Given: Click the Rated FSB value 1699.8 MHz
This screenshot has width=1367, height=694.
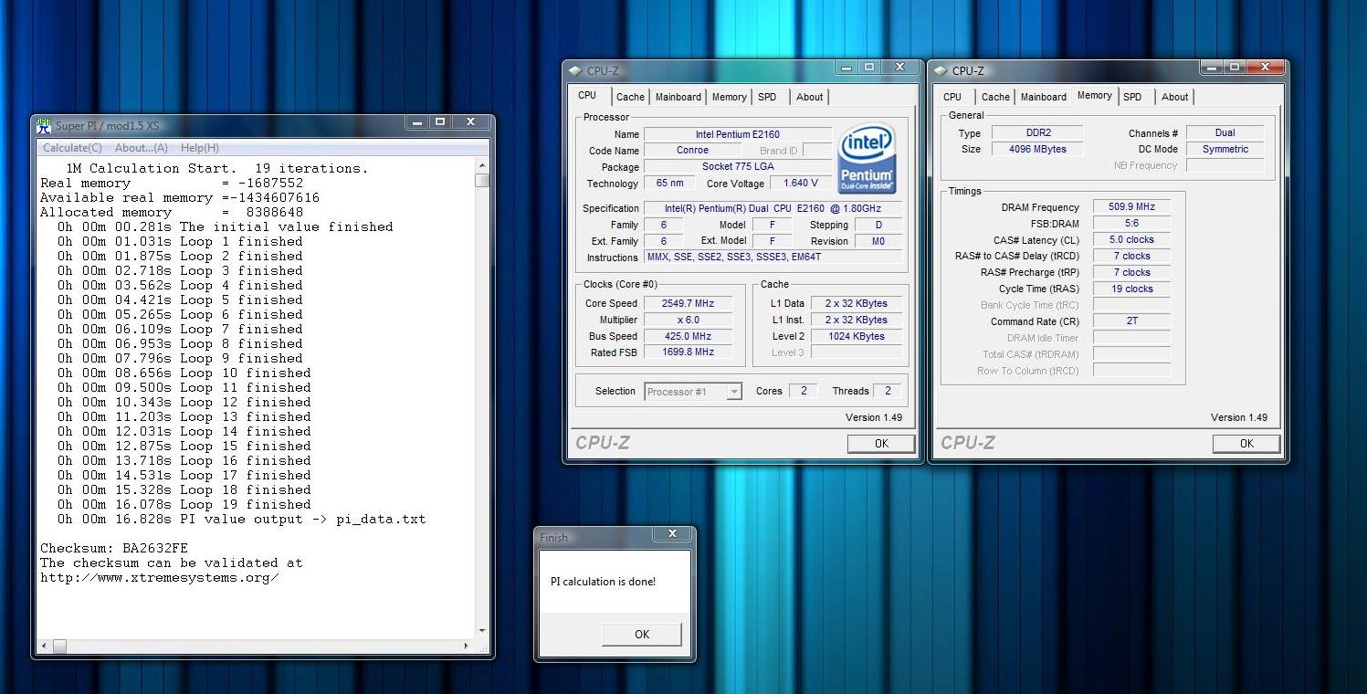Looking at the screenshot, I should pos(689,352).
